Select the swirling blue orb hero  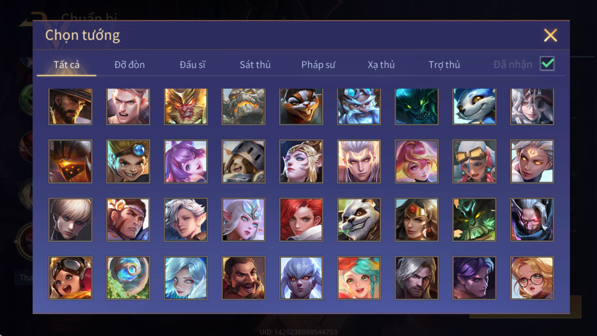click(x=128, y=278)
